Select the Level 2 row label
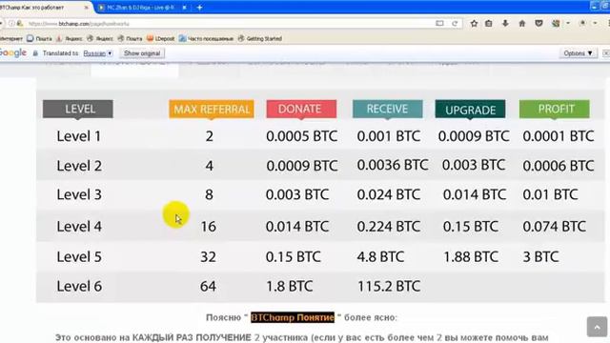This screenshot has width=610, height=343. (x=79, y=166)
